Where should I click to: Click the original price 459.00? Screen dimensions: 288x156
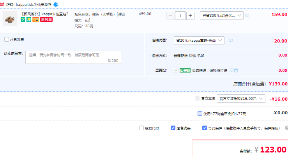tap(145, 14)
